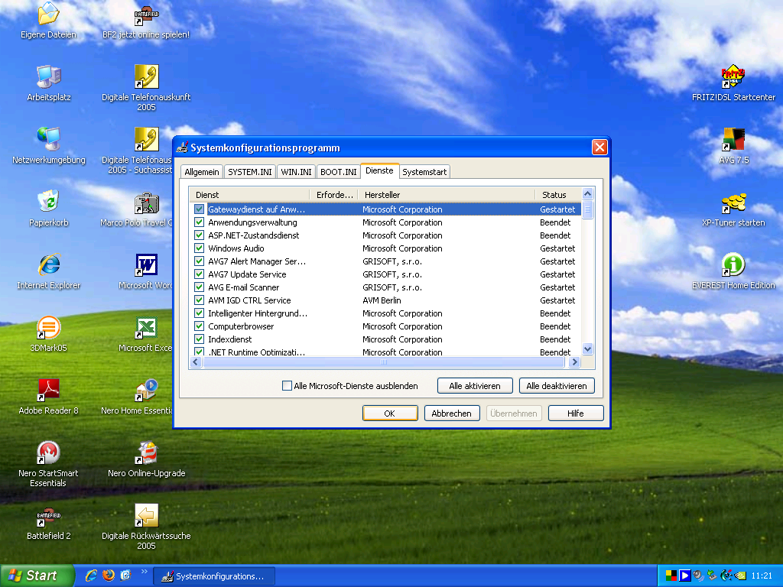Image resolution: width=783 pixels, height=587 pixels.
Task: Switch to the Systemstart tab
Action: point(424,172)
